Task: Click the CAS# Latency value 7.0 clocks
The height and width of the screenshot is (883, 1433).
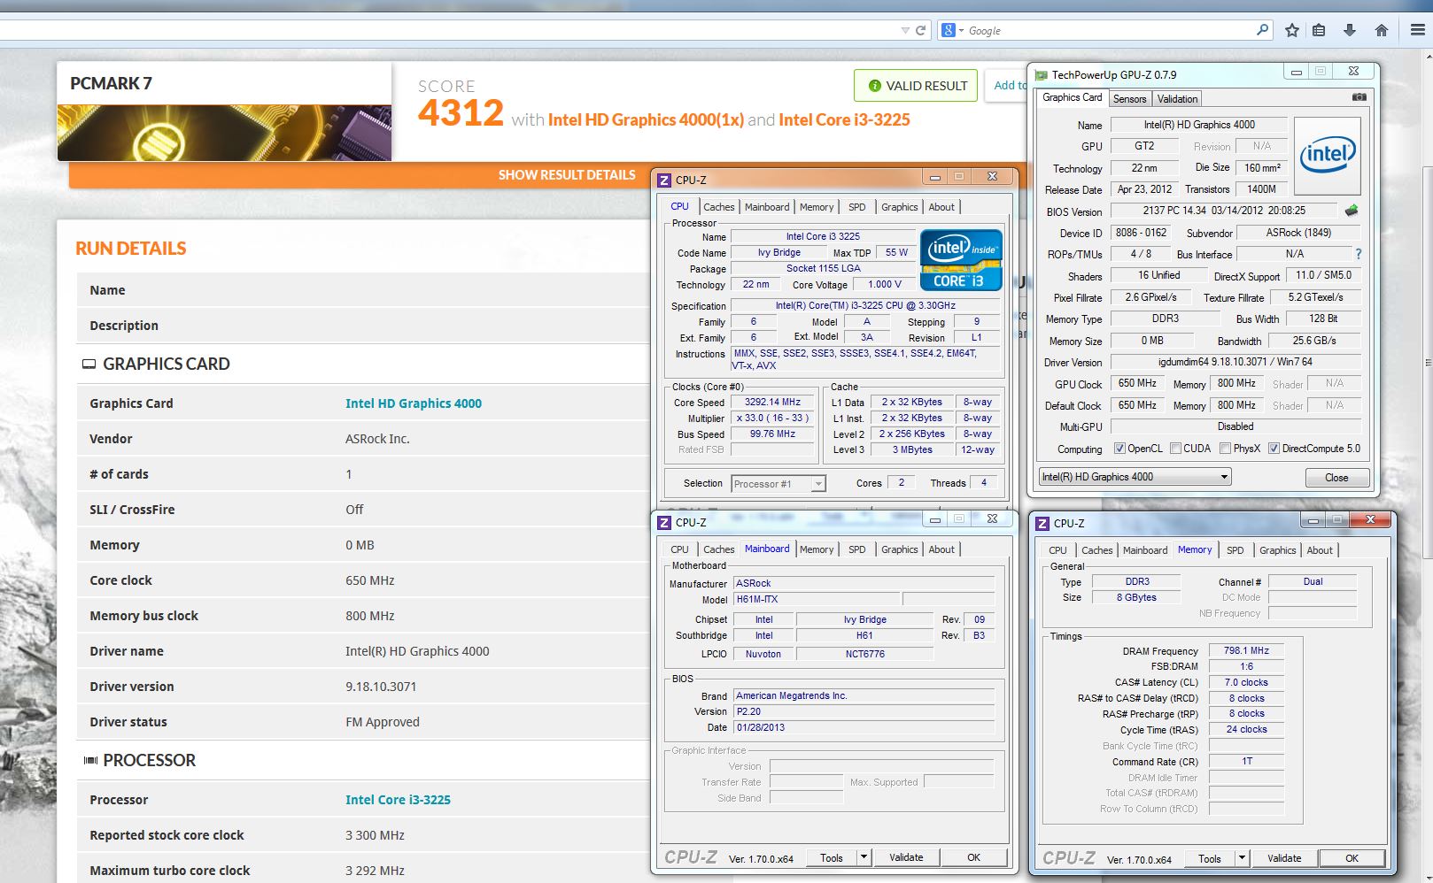Action: coord(1246,682)
